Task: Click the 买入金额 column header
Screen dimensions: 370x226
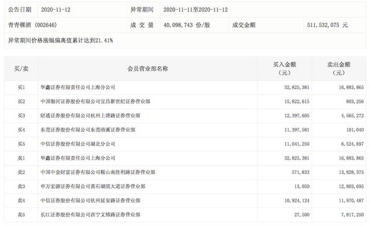Action: tap(284, 68)
